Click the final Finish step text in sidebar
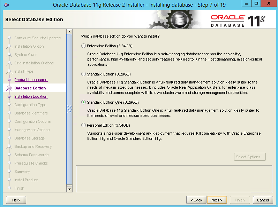The width and height of the screenshot is (278, 207). 19,188
